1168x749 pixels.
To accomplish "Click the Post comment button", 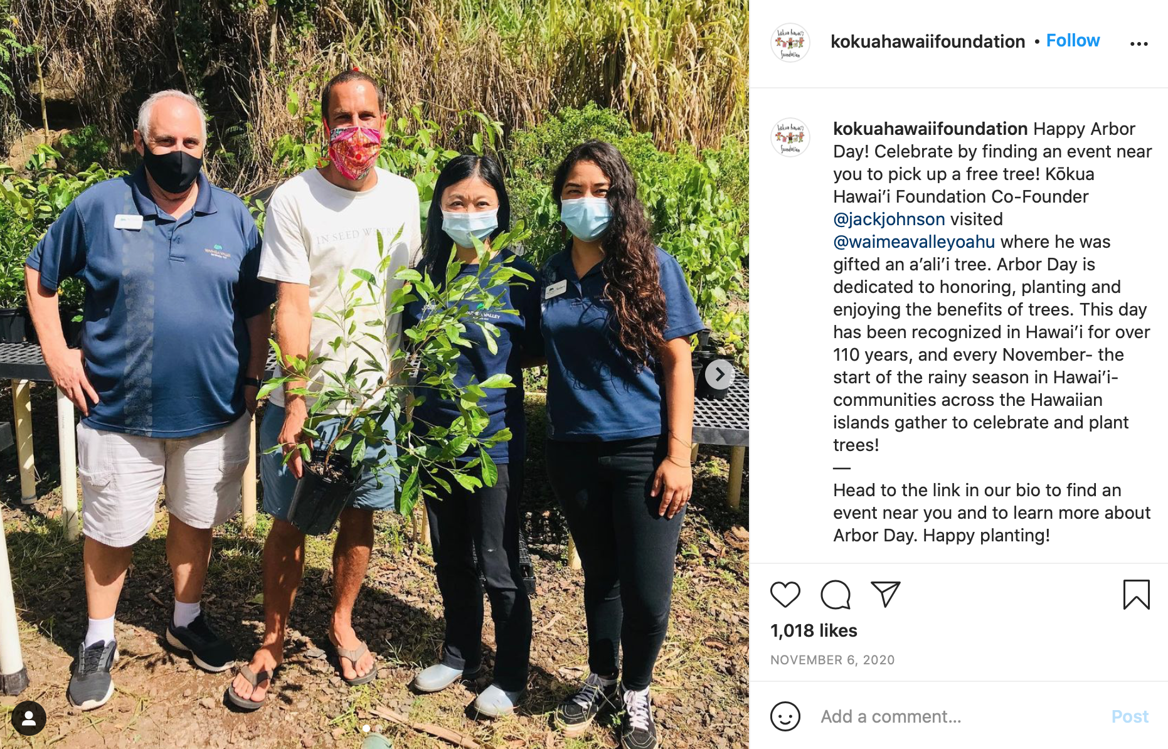I will coord(1130,716).
